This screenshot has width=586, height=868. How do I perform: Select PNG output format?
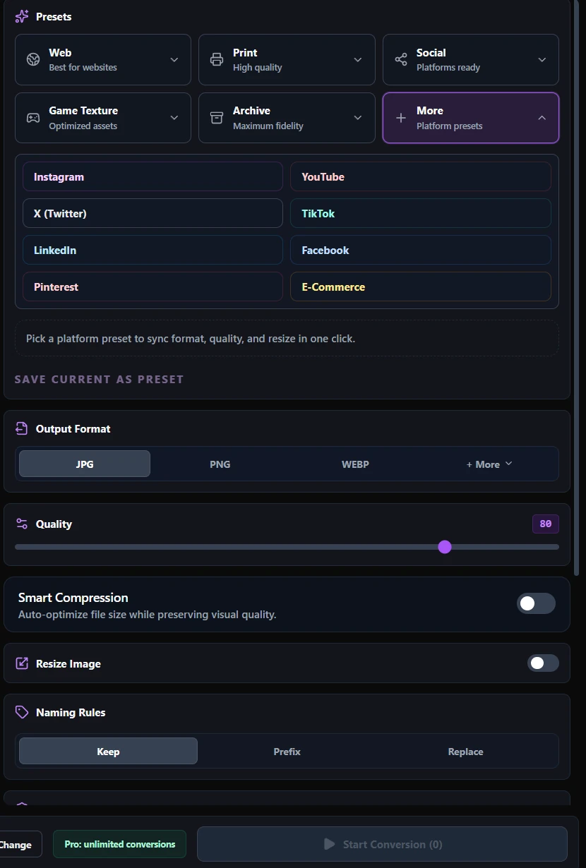pos(220,464)
